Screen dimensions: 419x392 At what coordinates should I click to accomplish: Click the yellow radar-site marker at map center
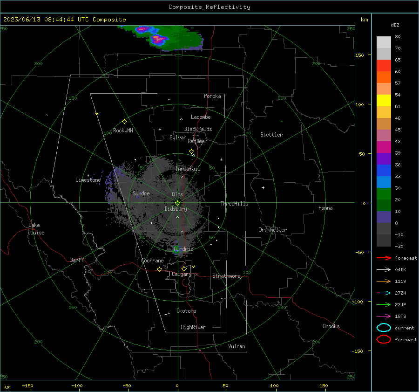click(x=178, y=203)
